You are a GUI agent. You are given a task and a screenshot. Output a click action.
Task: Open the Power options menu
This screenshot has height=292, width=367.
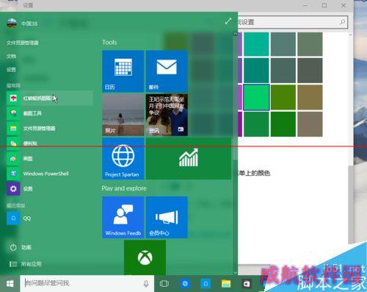click(x=21, y=247)
